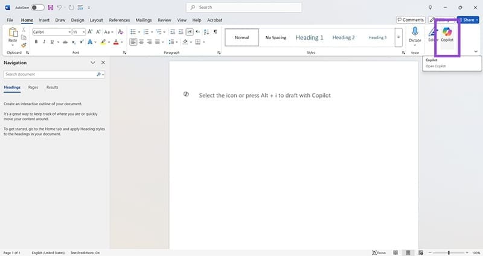Click the Share button
Image resolution: width=483 pixels, height=256 pixels.
tap(468, 20)
